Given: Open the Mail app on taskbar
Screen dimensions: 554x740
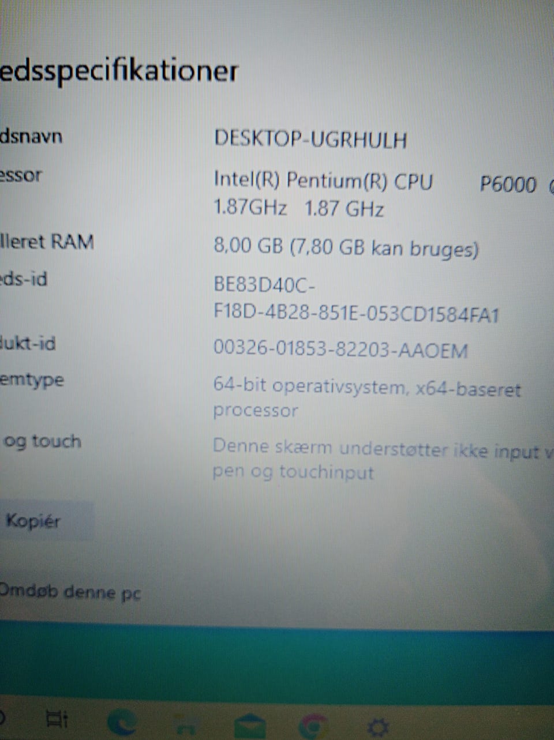Looking at the screenshot, I should pyautogui.click(x=249, y=725).
